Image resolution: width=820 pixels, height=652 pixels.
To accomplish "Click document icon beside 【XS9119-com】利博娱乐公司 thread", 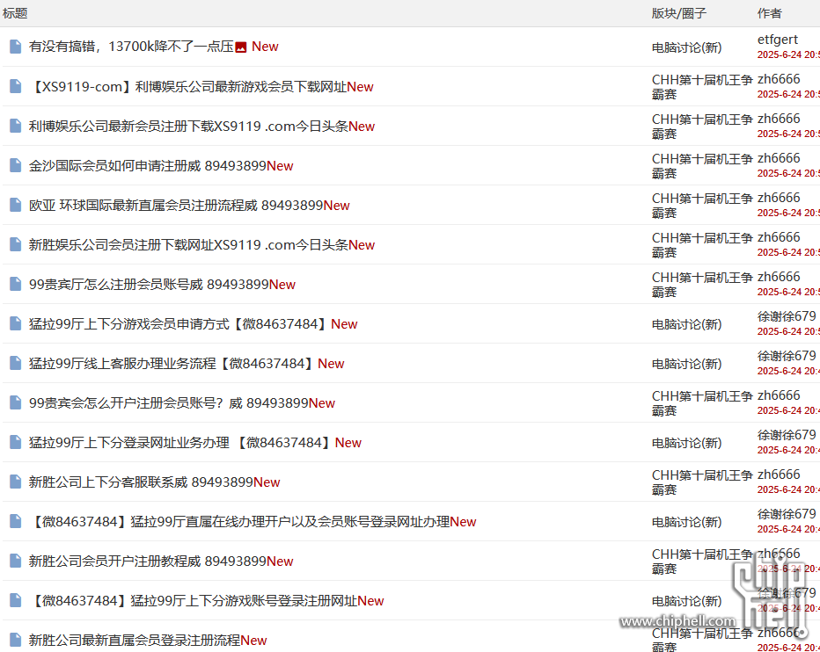I will (16, 86).
